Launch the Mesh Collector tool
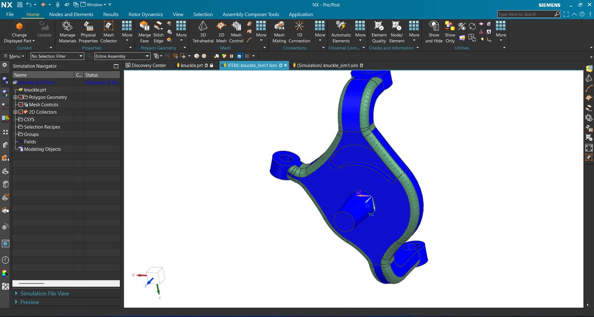 [108, 32]
